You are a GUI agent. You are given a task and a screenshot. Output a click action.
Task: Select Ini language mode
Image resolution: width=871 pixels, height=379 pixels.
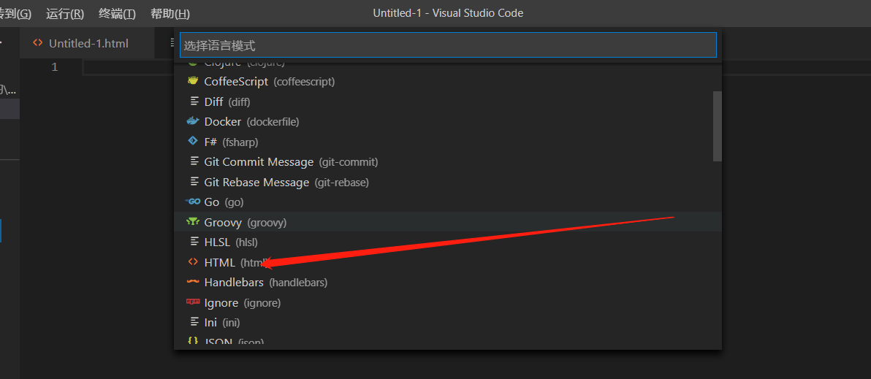[x=222, y=322]
